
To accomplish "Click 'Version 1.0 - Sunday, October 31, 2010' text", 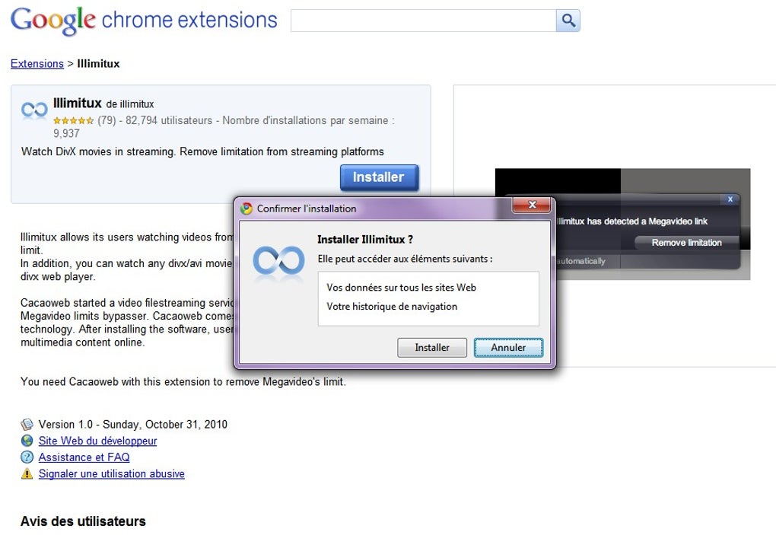I will [x=132, y=424].
